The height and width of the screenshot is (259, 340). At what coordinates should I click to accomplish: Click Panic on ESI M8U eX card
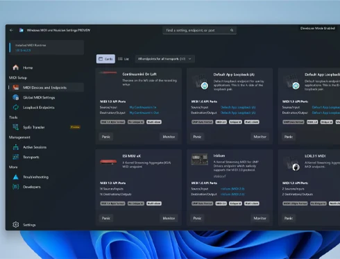[106, 218]
